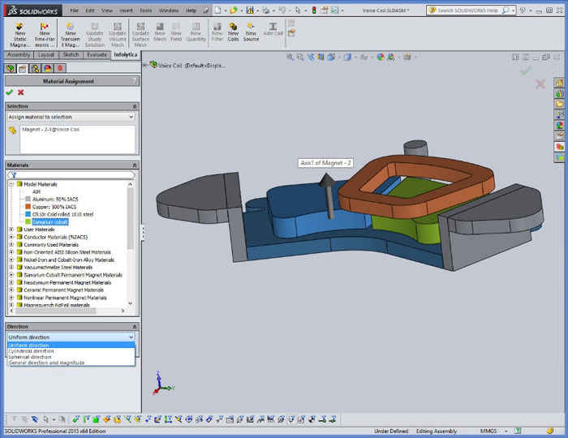Accept material assignment with green checkmark
The width and height of the screenshot is (568, 438).
pos(10,92)
